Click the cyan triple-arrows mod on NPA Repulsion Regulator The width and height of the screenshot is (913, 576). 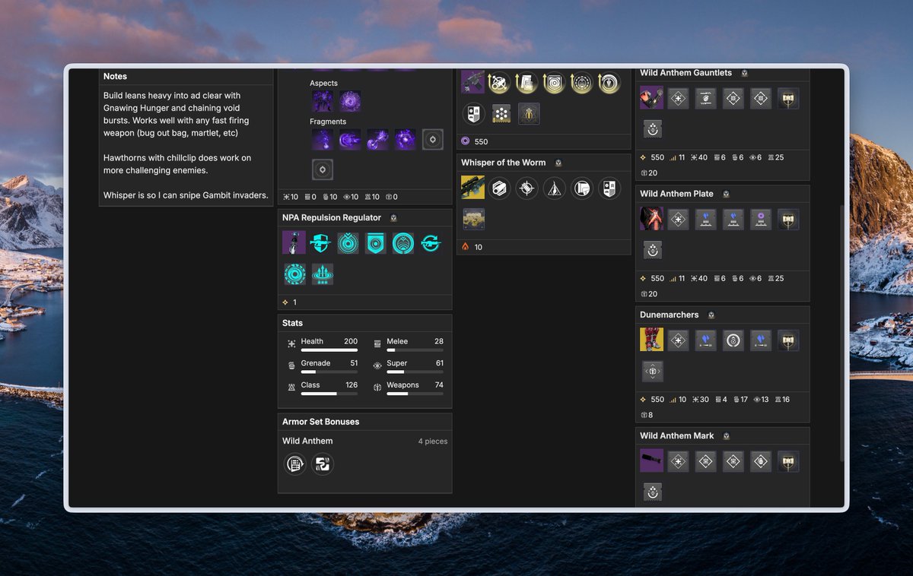pos(323,274)
